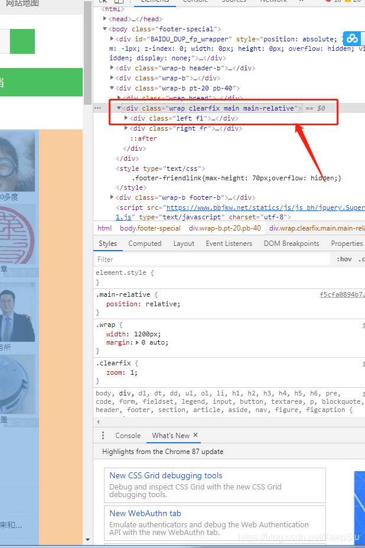
Task: Expand the right fr div
Action: coord(126,128)
